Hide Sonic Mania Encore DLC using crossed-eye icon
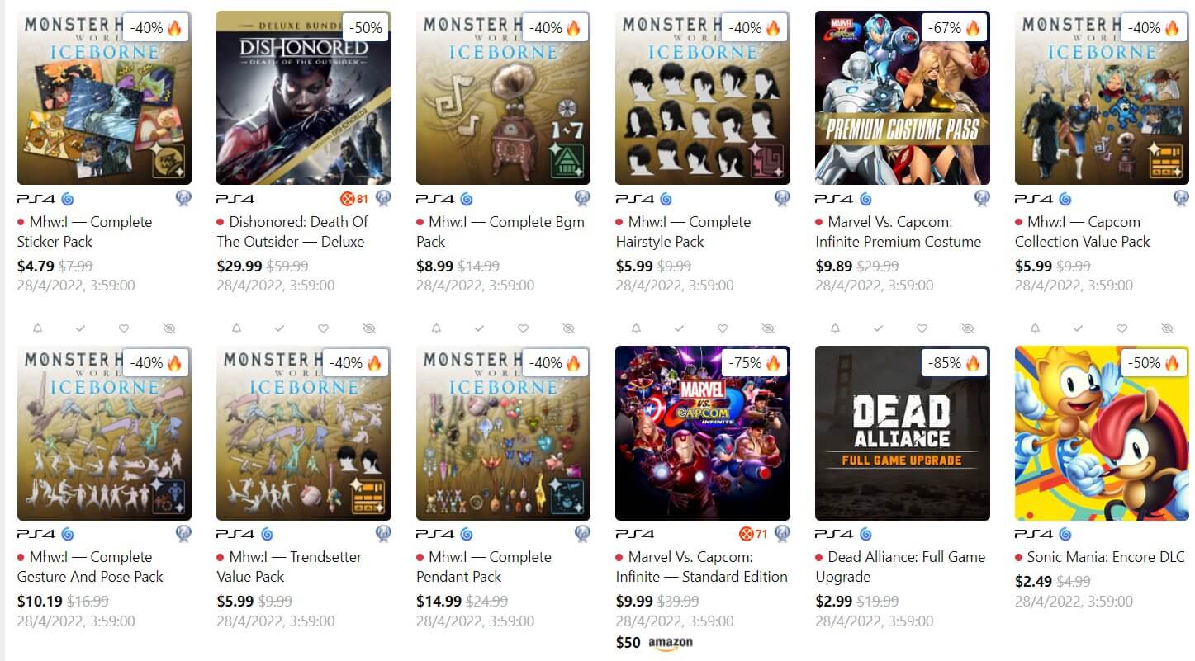The height and width of the screenshot is (661, 1195). coord(1167,328)
